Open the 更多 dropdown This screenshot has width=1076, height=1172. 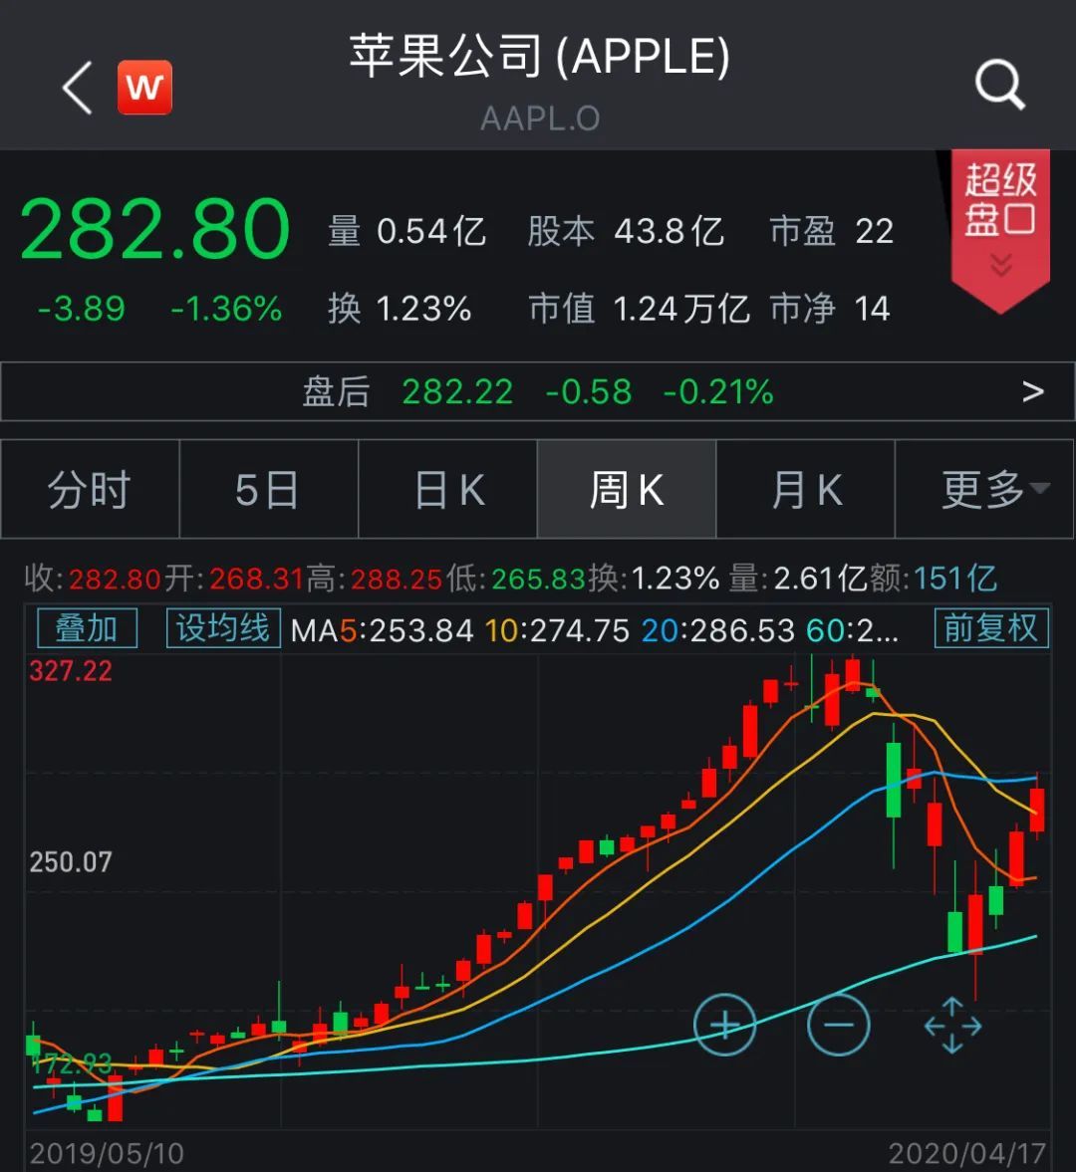985,490
